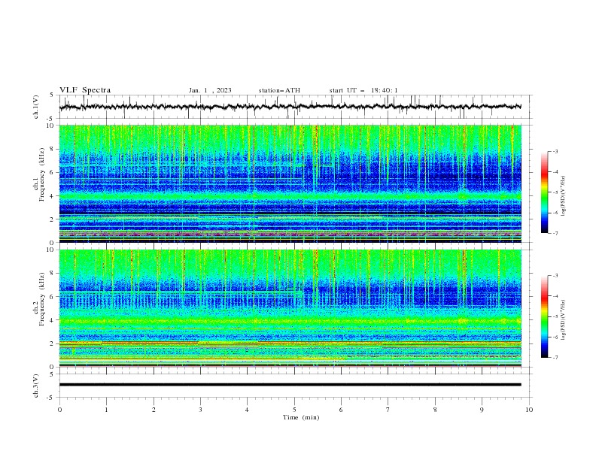The height and width of the screenshot is (460, 596).
Task: Click the 10 kHz tick on ch.2 spectrogram
Action: [52, 250]
